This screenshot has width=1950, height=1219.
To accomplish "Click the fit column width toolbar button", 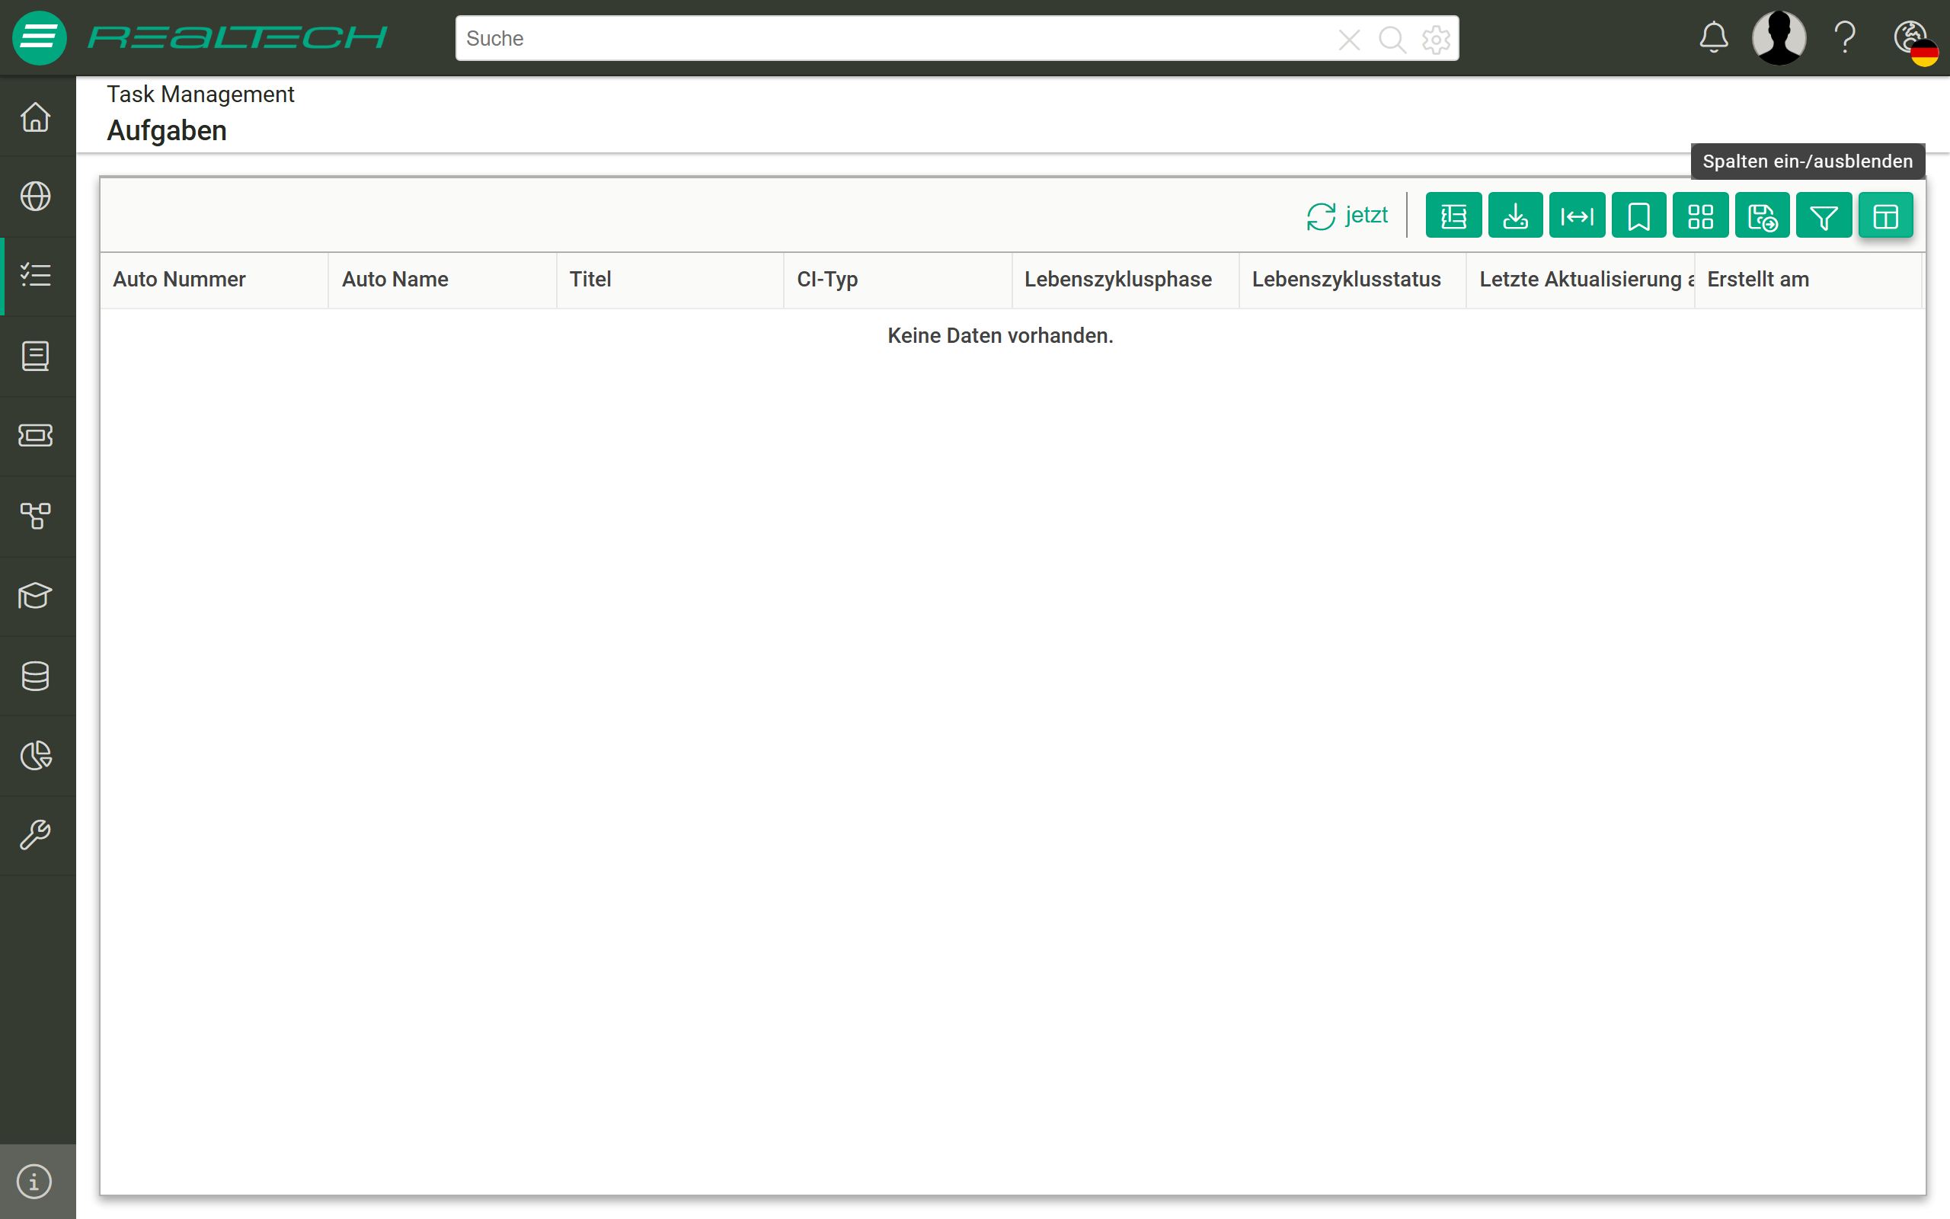I will point(1577,216).
